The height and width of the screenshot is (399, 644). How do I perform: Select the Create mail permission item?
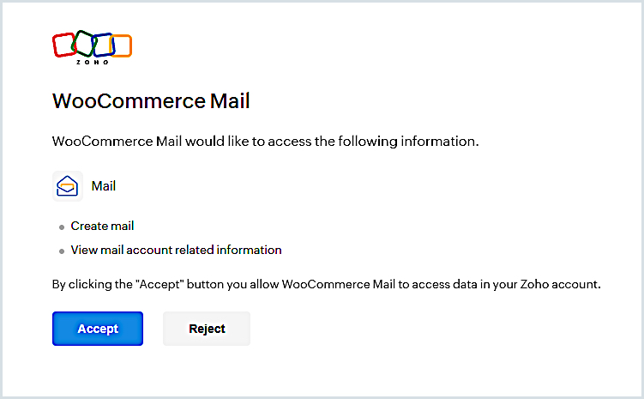point(102,227)
